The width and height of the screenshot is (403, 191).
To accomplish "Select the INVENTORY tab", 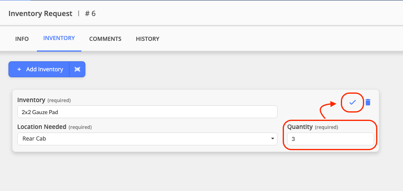I will point(59,38).
